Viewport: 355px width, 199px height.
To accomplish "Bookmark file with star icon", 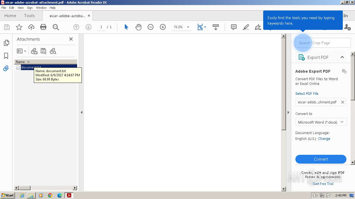I will point(19,27).
